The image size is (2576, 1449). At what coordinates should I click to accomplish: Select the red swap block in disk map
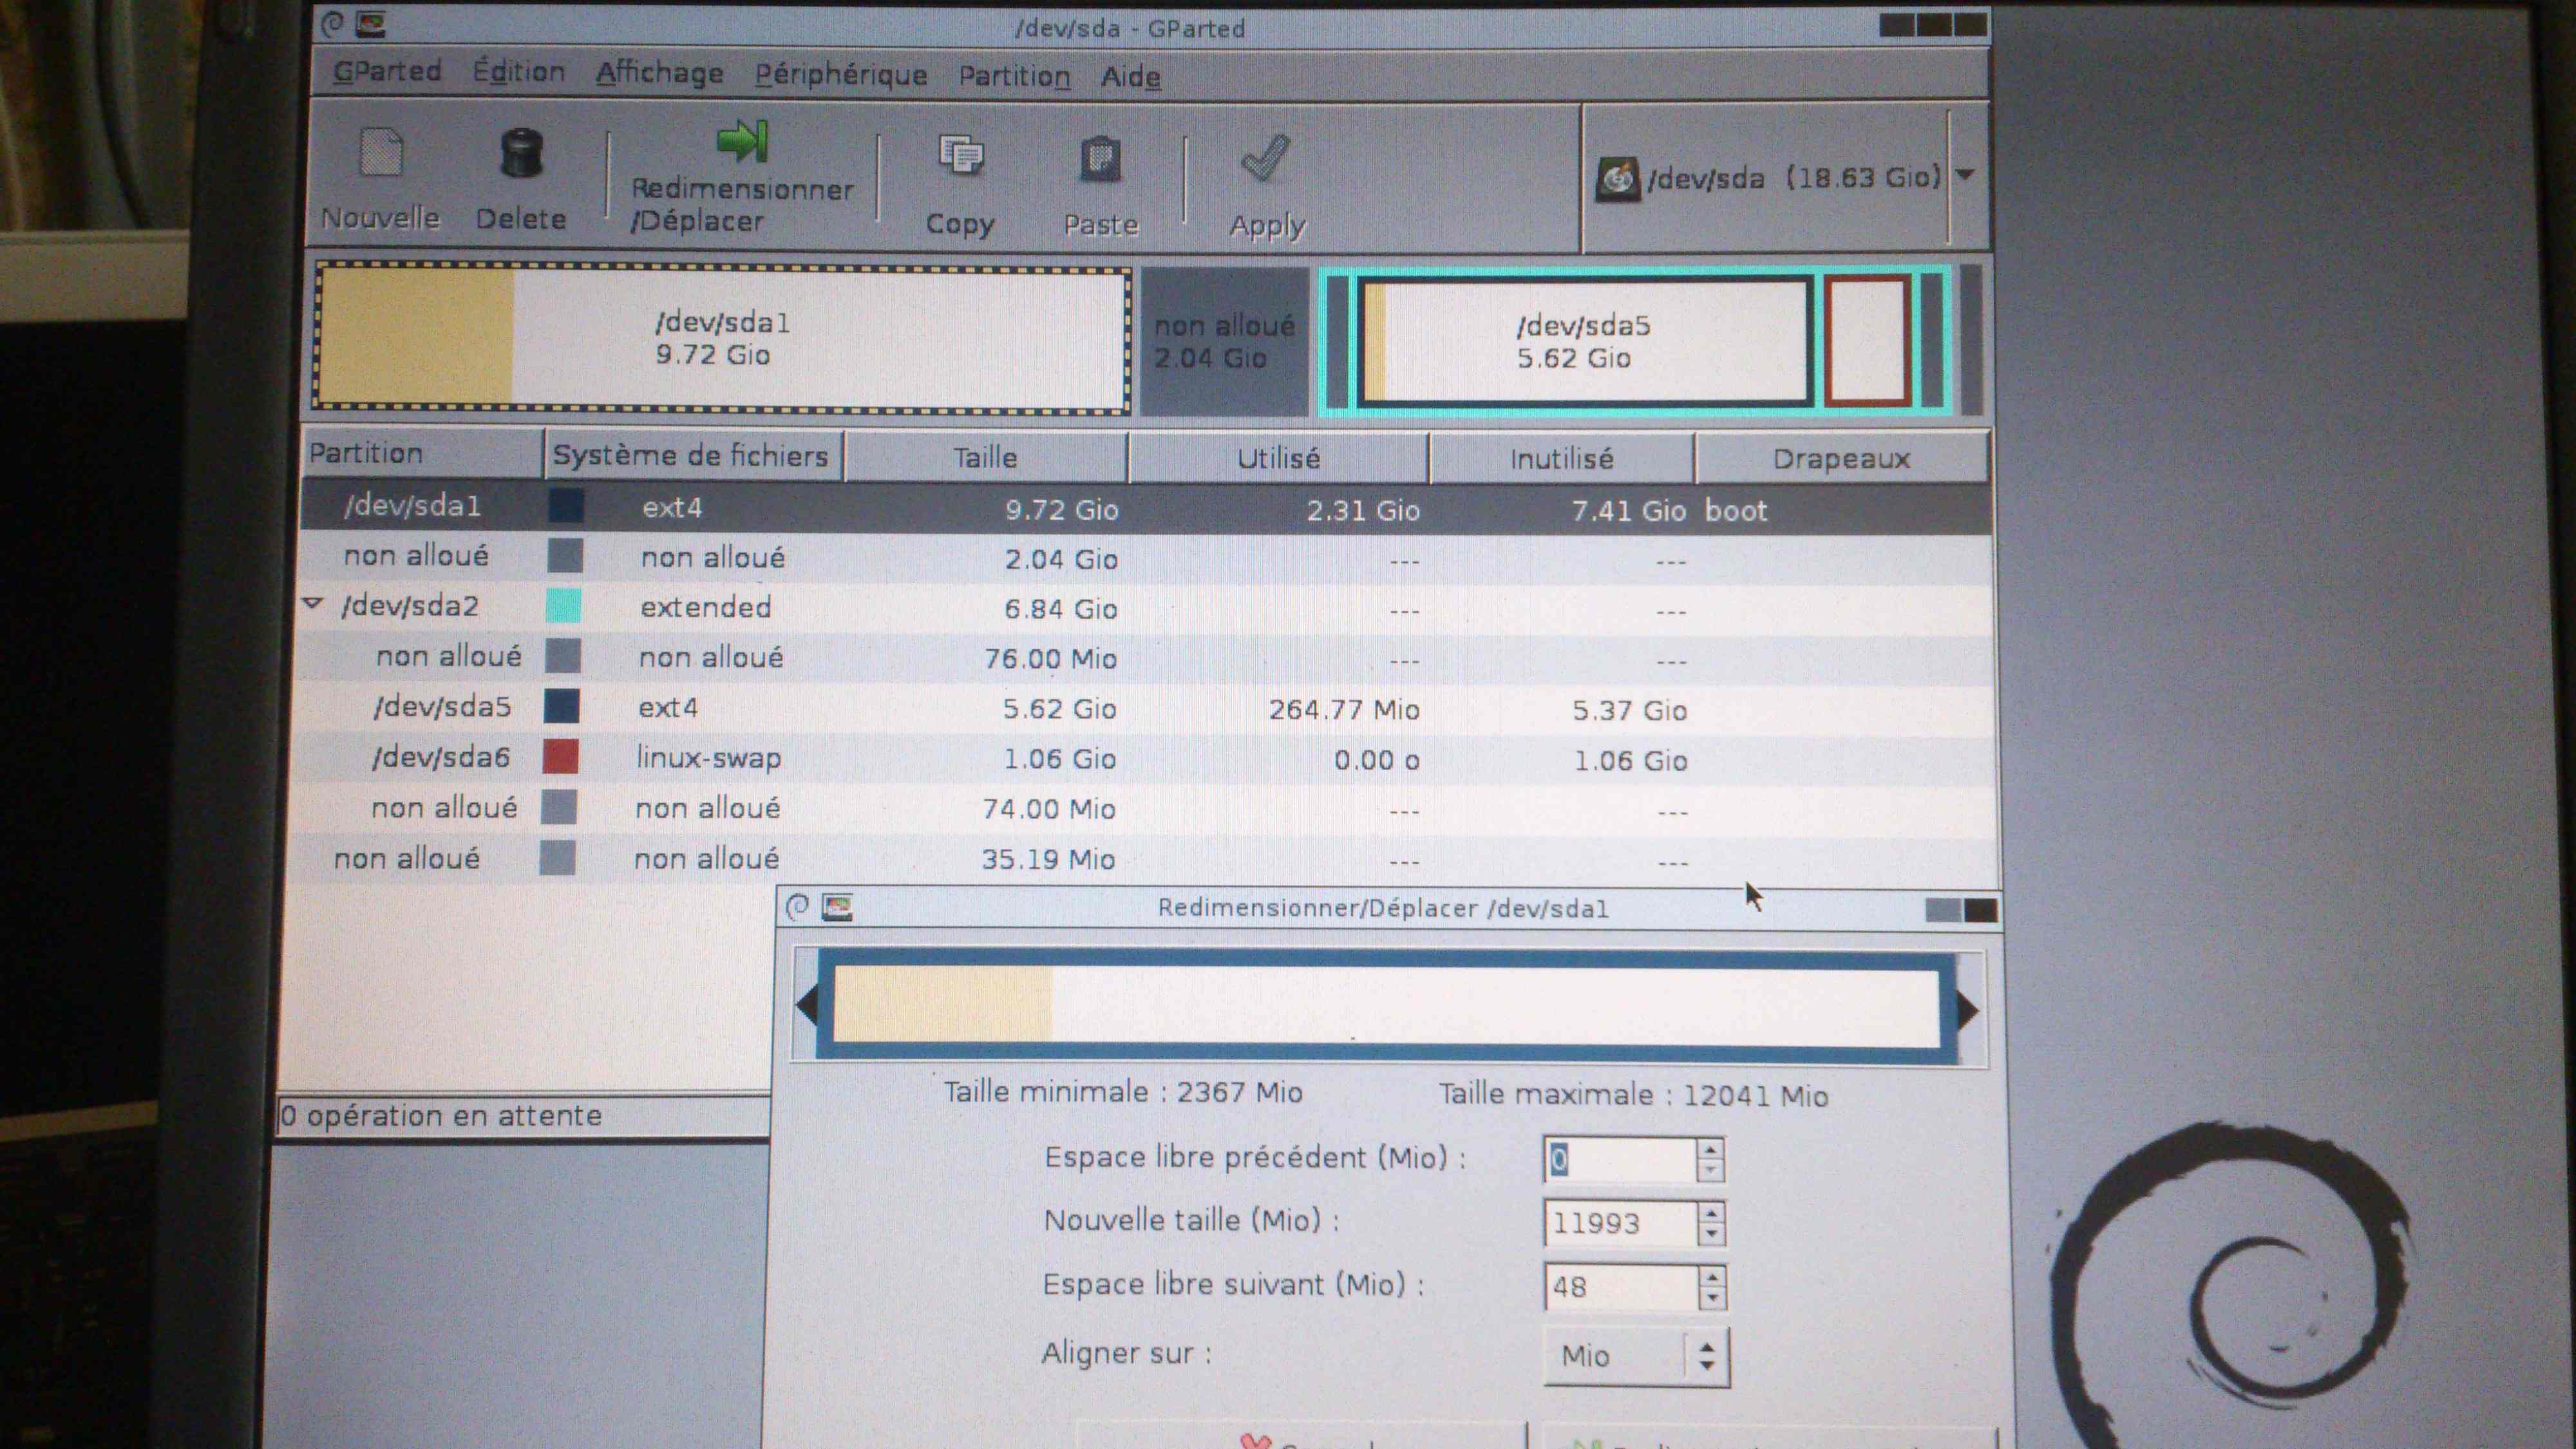coord(1867,342)
